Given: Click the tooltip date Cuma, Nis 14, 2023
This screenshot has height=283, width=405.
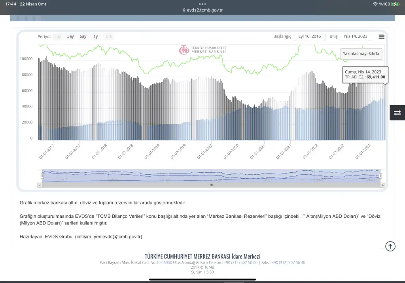Looking at the screenshot, I should [363, 72].
